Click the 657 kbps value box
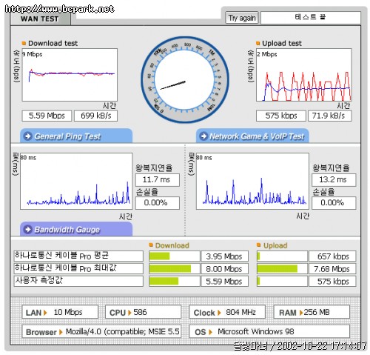This screenshot has width=370, height=355. click(332, 256)
